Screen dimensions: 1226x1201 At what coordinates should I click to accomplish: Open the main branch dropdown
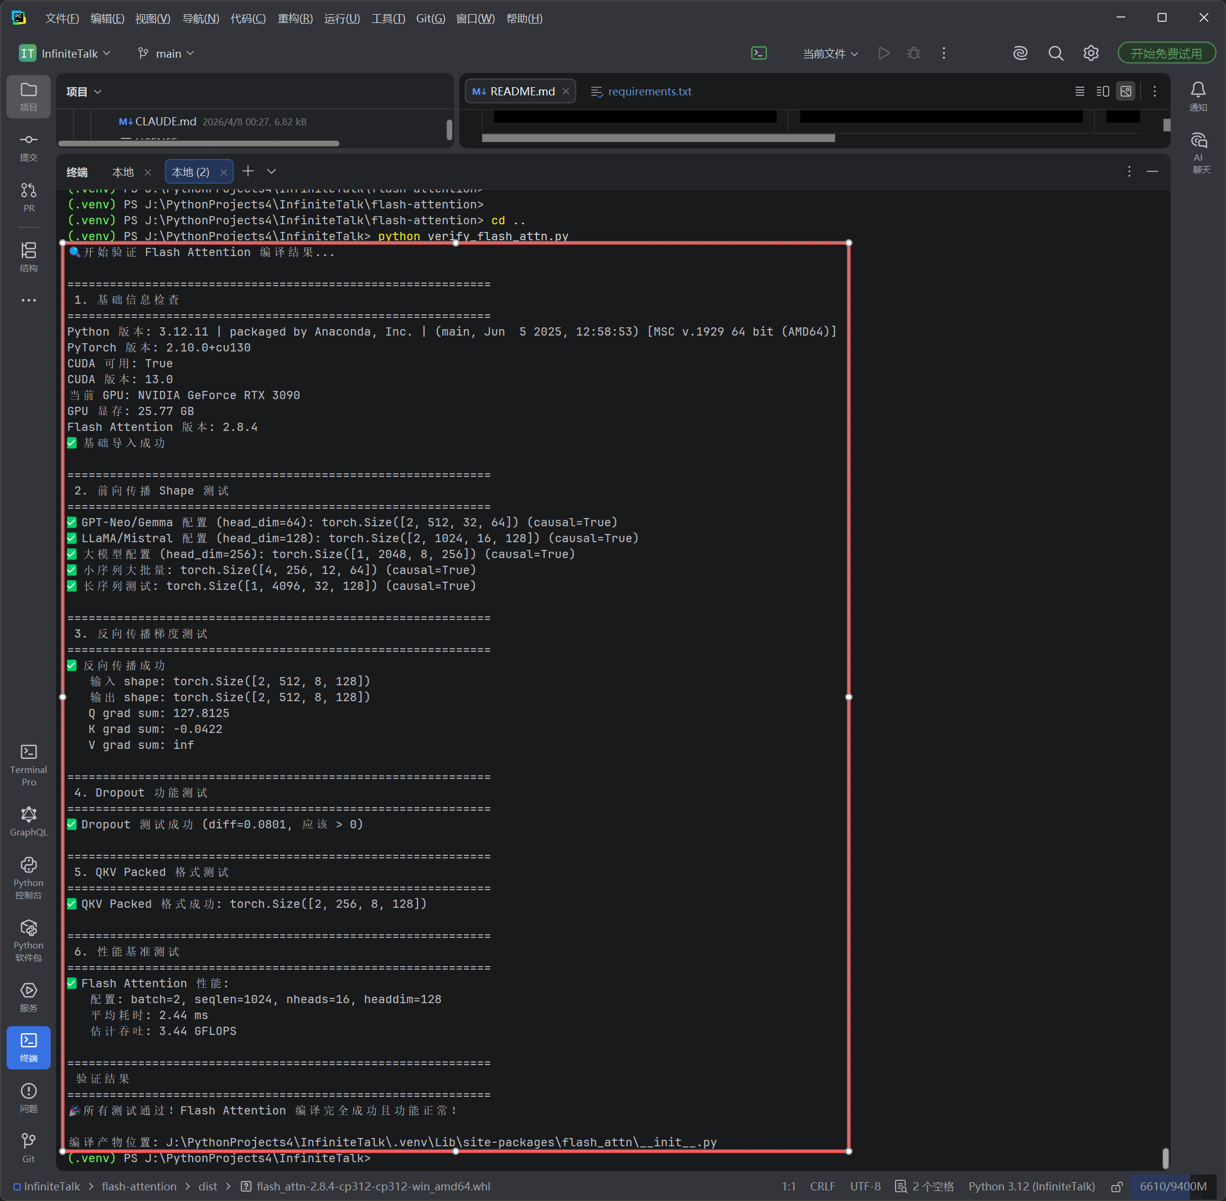[x=166, y=54]
